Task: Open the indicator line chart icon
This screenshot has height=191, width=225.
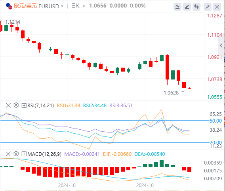Action: point(177,7)
